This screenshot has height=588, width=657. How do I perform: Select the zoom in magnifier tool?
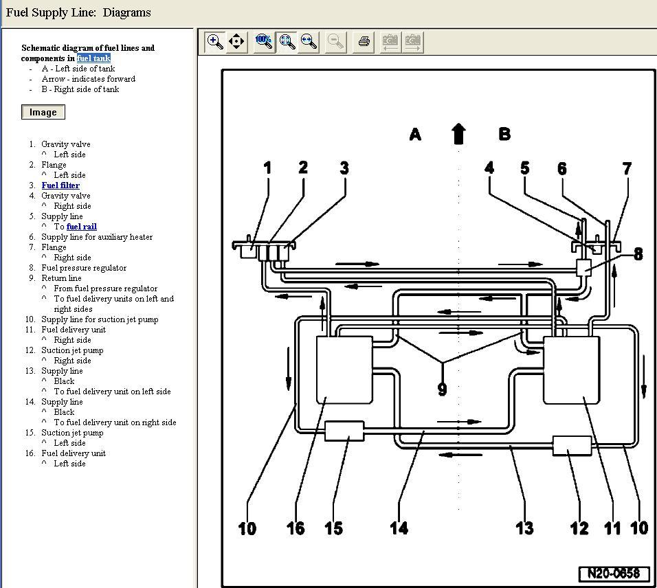click(x=215, y=42)
